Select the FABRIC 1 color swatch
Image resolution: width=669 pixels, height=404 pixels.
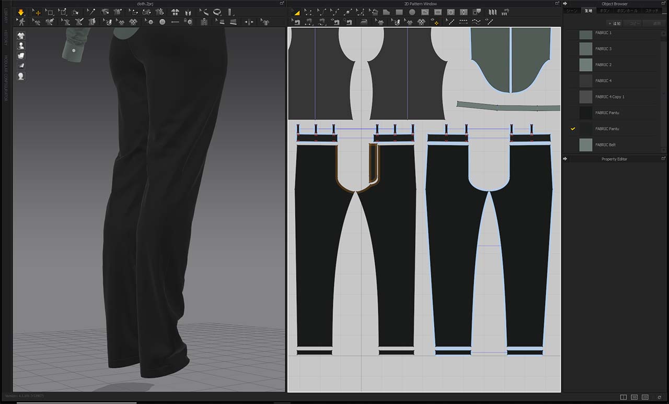[586, 35]
